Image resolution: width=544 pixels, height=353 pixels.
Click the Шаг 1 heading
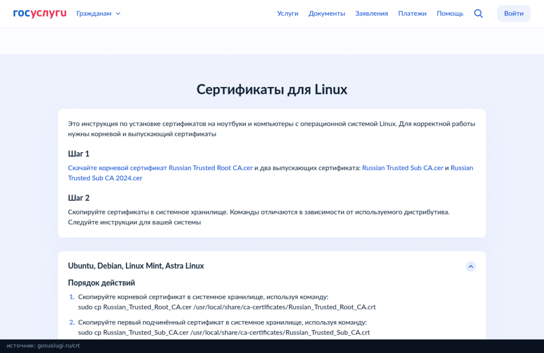[x=79, y=154]
